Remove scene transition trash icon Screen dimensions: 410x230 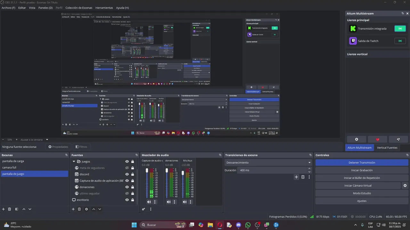(x=303, y=177)
